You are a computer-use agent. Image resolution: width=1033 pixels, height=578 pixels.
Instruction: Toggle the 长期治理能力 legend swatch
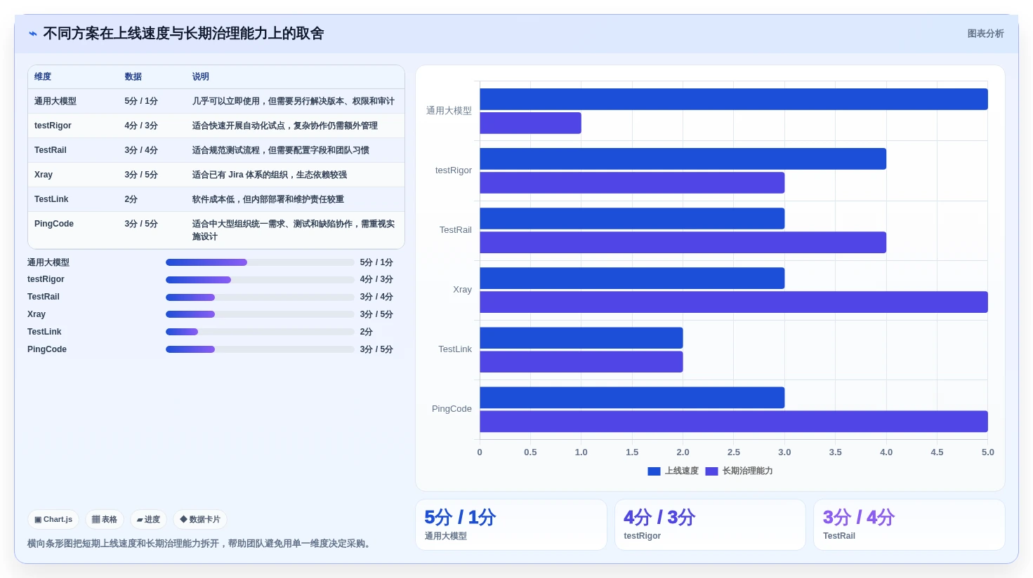coord(711,471)
